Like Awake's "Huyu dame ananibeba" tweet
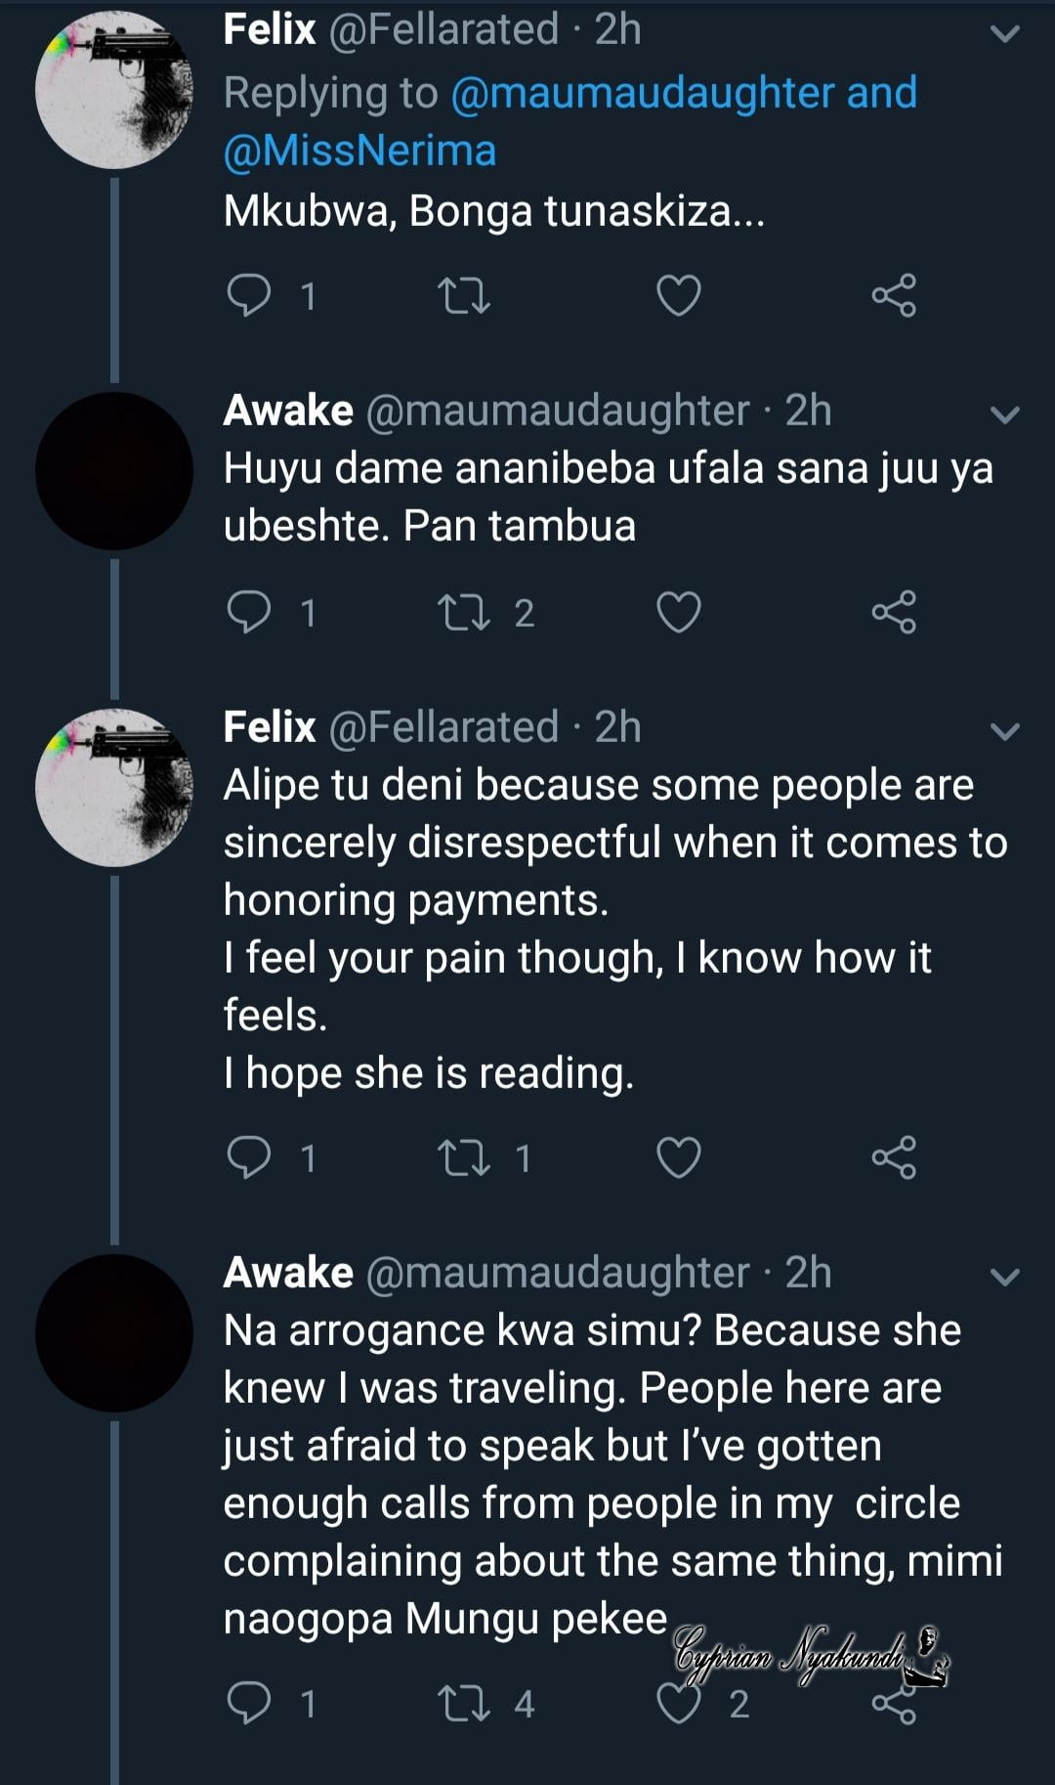 click(679, 613)
